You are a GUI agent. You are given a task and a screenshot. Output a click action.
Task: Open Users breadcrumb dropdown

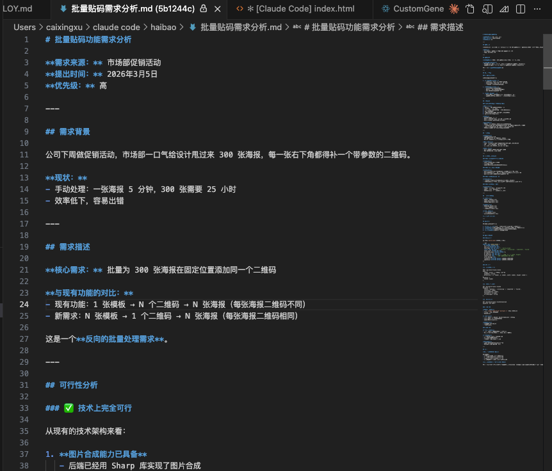[24, 27]
